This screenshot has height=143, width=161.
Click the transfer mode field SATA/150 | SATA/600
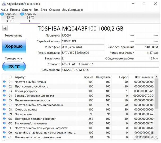(x=83, y=53)
